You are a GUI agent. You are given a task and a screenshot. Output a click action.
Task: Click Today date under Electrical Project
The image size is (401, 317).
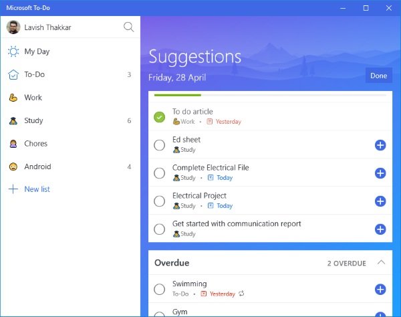[225, 206]
